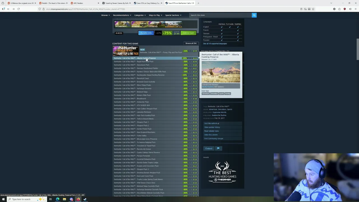Open the Steam app from the taskbar
This screenshot has height=202, width=359.
85,199
